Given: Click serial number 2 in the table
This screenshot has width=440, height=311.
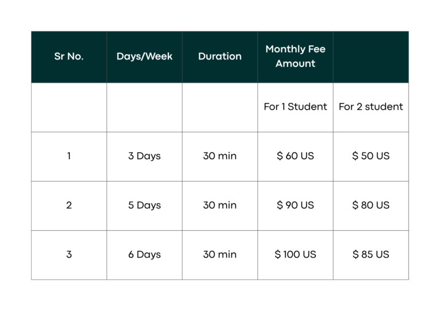Looking at the screenshot, I should coord(69,205).
